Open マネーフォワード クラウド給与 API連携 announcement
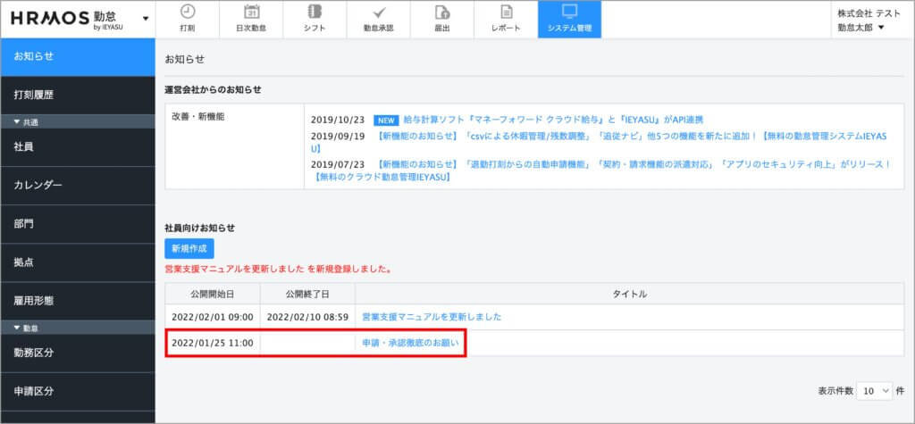The width and height of the screenshot is (915, 424). tap(553, 120)
